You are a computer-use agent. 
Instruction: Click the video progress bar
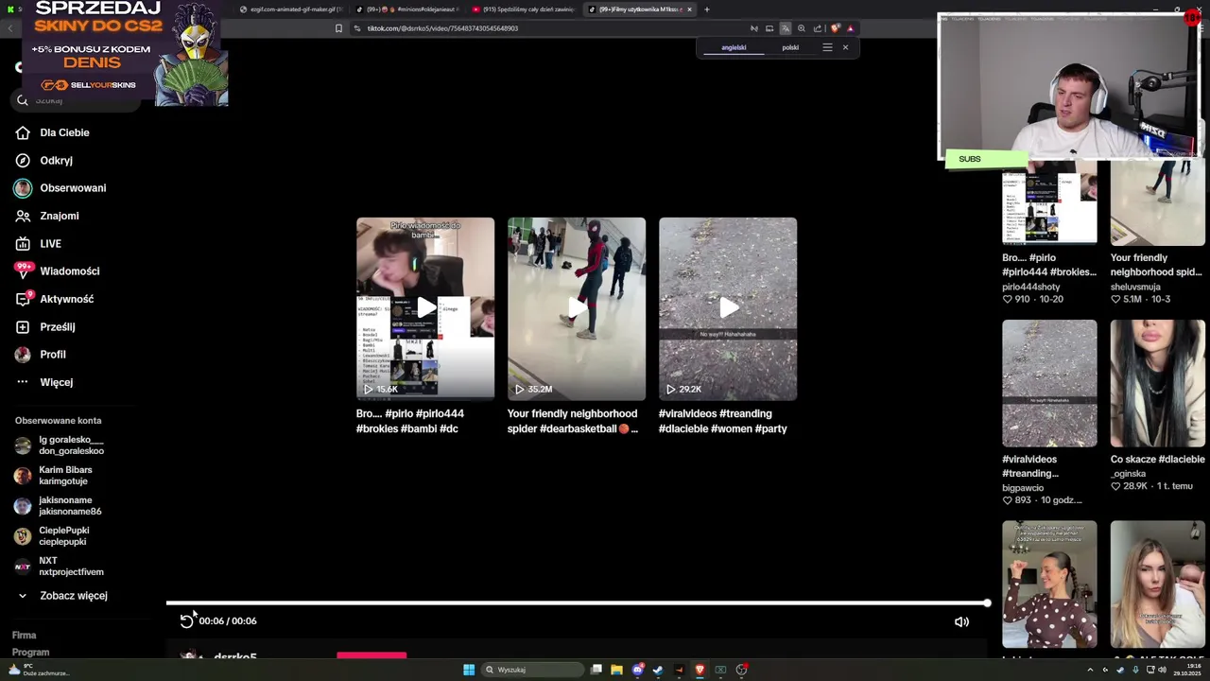tap(578, 602)
